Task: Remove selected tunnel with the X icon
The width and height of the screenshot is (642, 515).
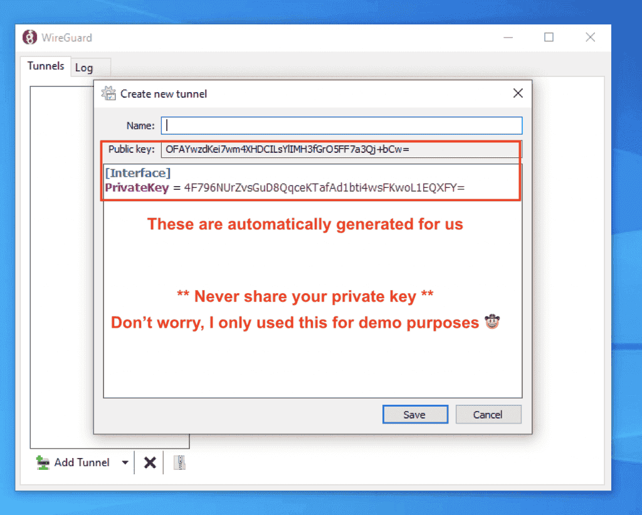Action: tap(150, 462)
